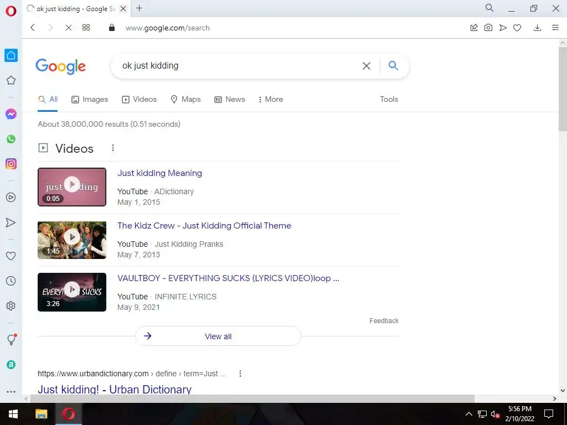
Task: Switch to Images tab
Action: 90,100
